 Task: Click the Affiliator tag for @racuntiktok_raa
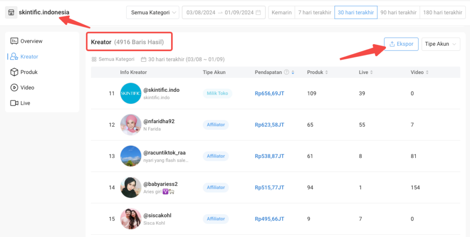click(x=216, y=156)
